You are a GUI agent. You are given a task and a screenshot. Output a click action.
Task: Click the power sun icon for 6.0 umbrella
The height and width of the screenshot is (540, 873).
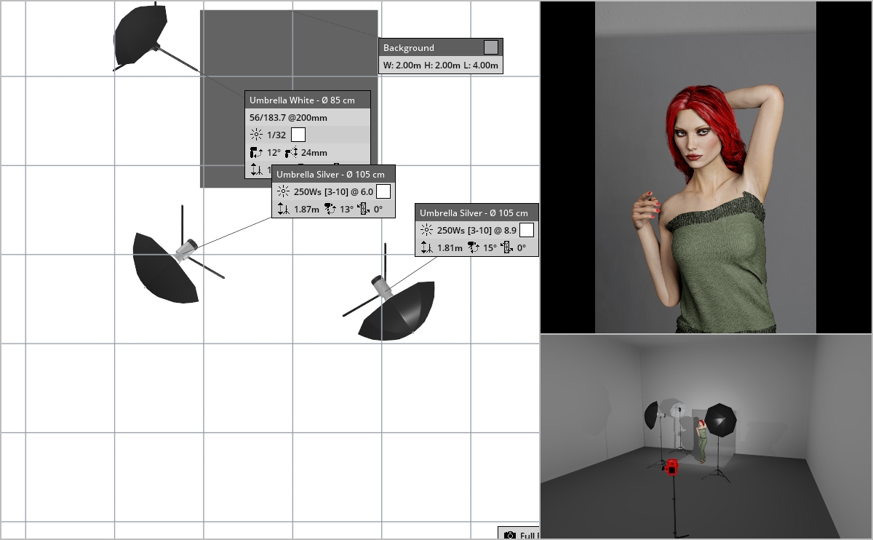point(283,191)
